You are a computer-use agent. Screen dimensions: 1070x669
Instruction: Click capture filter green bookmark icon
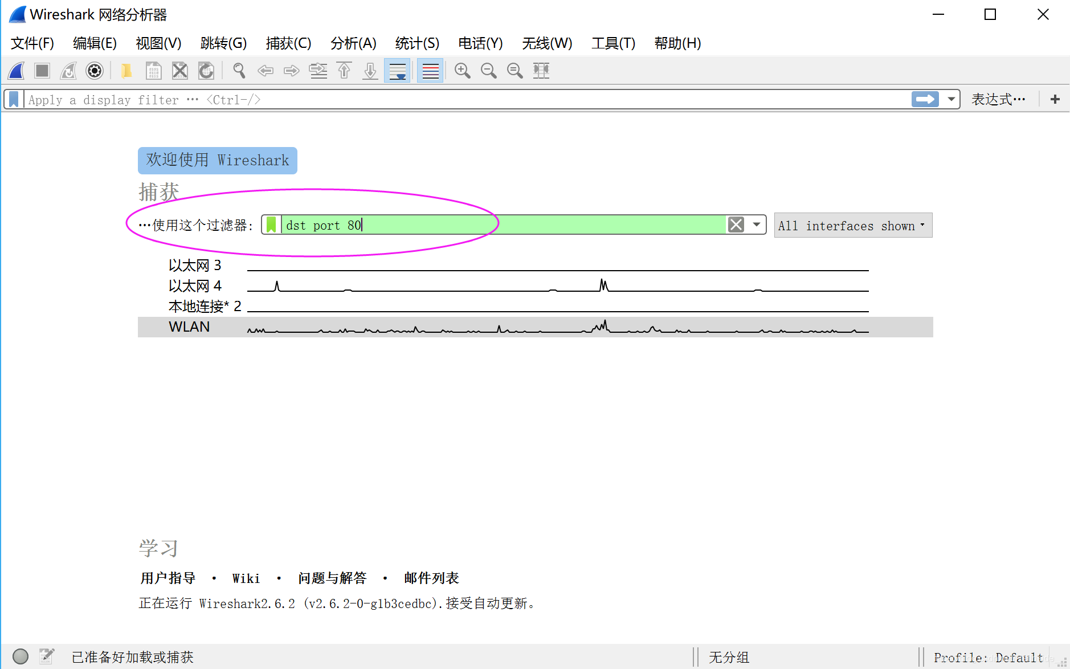click(271, 225)
